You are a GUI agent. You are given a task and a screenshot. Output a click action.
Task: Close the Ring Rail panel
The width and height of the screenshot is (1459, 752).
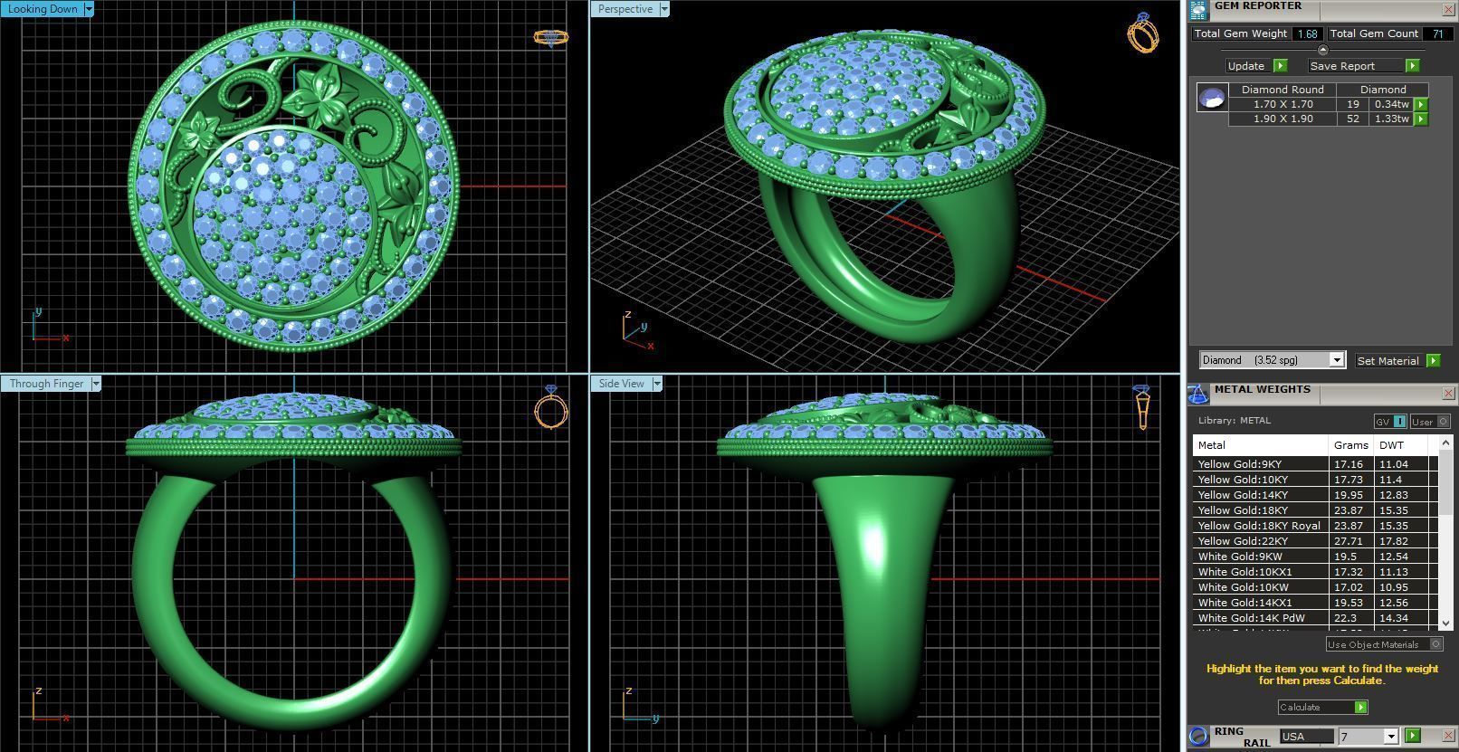[1447, 736]
